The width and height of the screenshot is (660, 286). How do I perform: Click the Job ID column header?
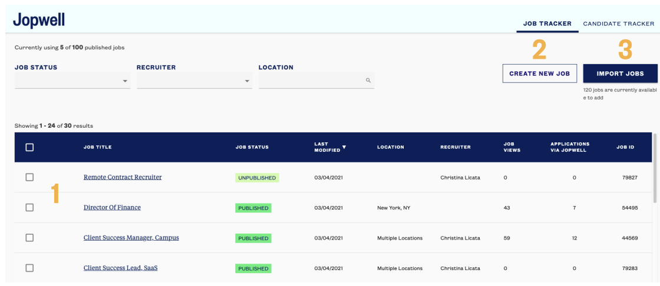coord(625,147)
